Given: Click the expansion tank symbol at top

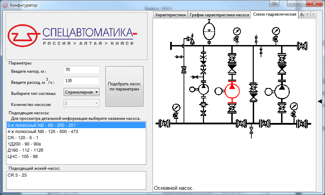Looking at the screenshot, I should click(x=209, y=31).
